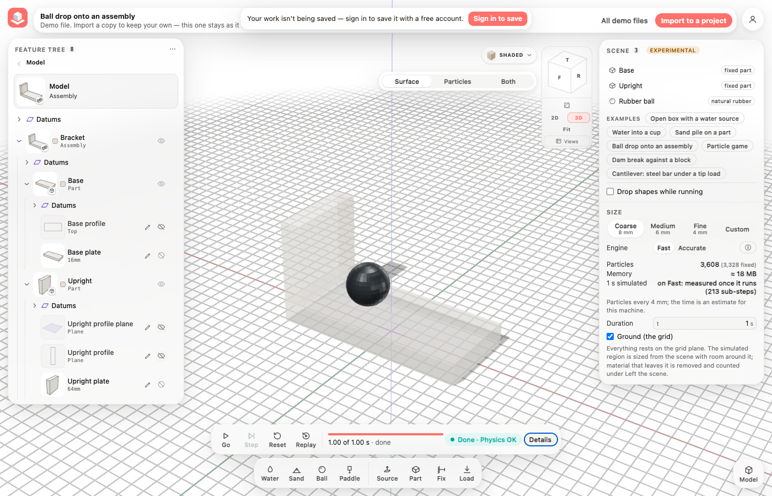
Task: Toggle visibility of Bracket assembly
Action: [x=162, y=141]
